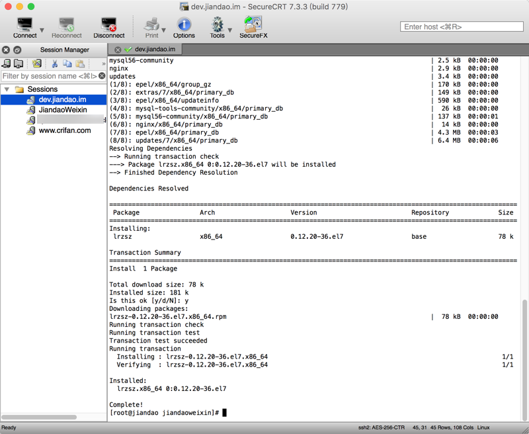Collapse the Sessions folder tree
529x434 pixels.
pos(7,89)
